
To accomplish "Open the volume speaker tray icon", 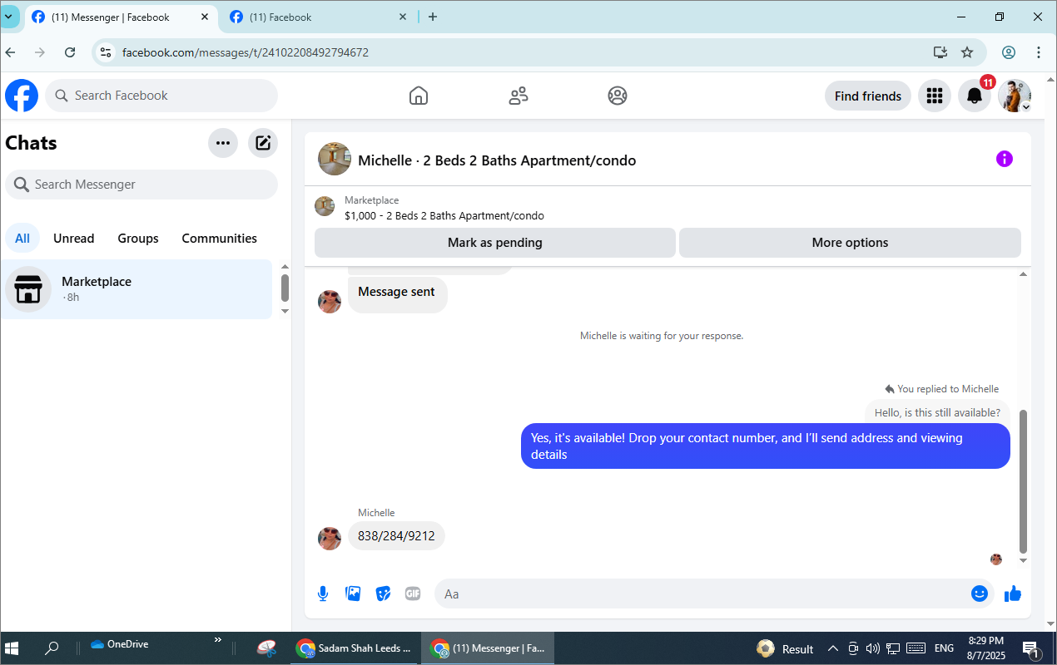I will [872, 648].
